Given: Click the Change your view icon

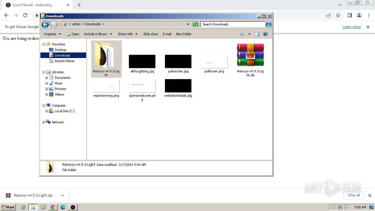Looking at the screenshot, I should click(x=242, y=34).
